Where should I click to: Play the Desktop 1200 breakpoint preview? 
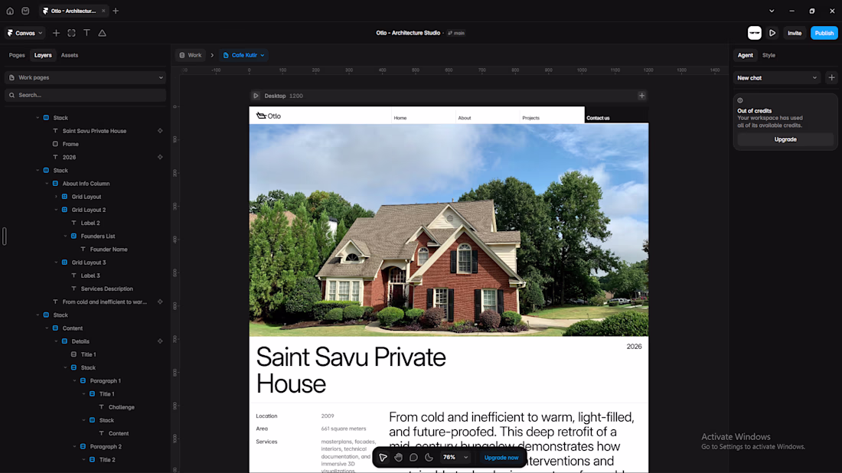tap(256, 96)
